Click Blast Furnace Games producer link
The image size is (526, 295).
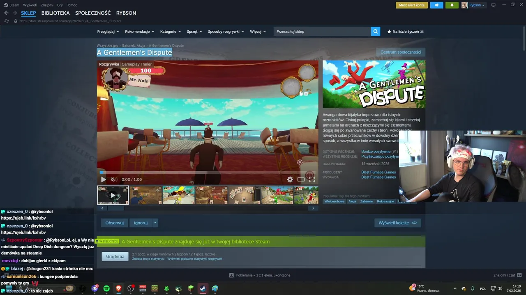(x=378, y=172)
